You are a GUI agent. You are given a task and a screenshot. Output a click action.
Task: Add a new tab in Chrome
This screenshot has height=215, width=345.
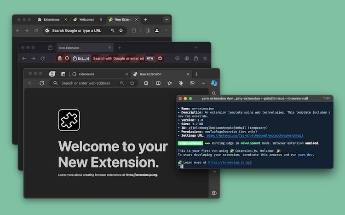click(x=145, y=20)
